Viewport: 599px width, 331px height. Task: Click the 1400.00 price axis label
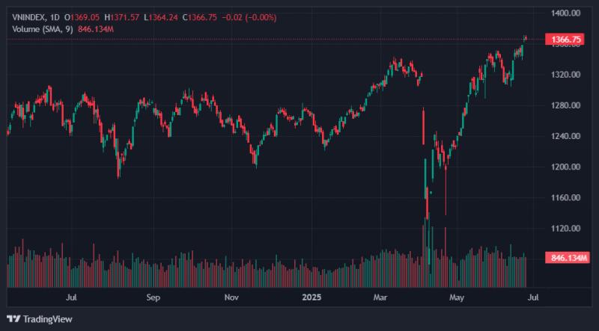(x=565, y=13)
